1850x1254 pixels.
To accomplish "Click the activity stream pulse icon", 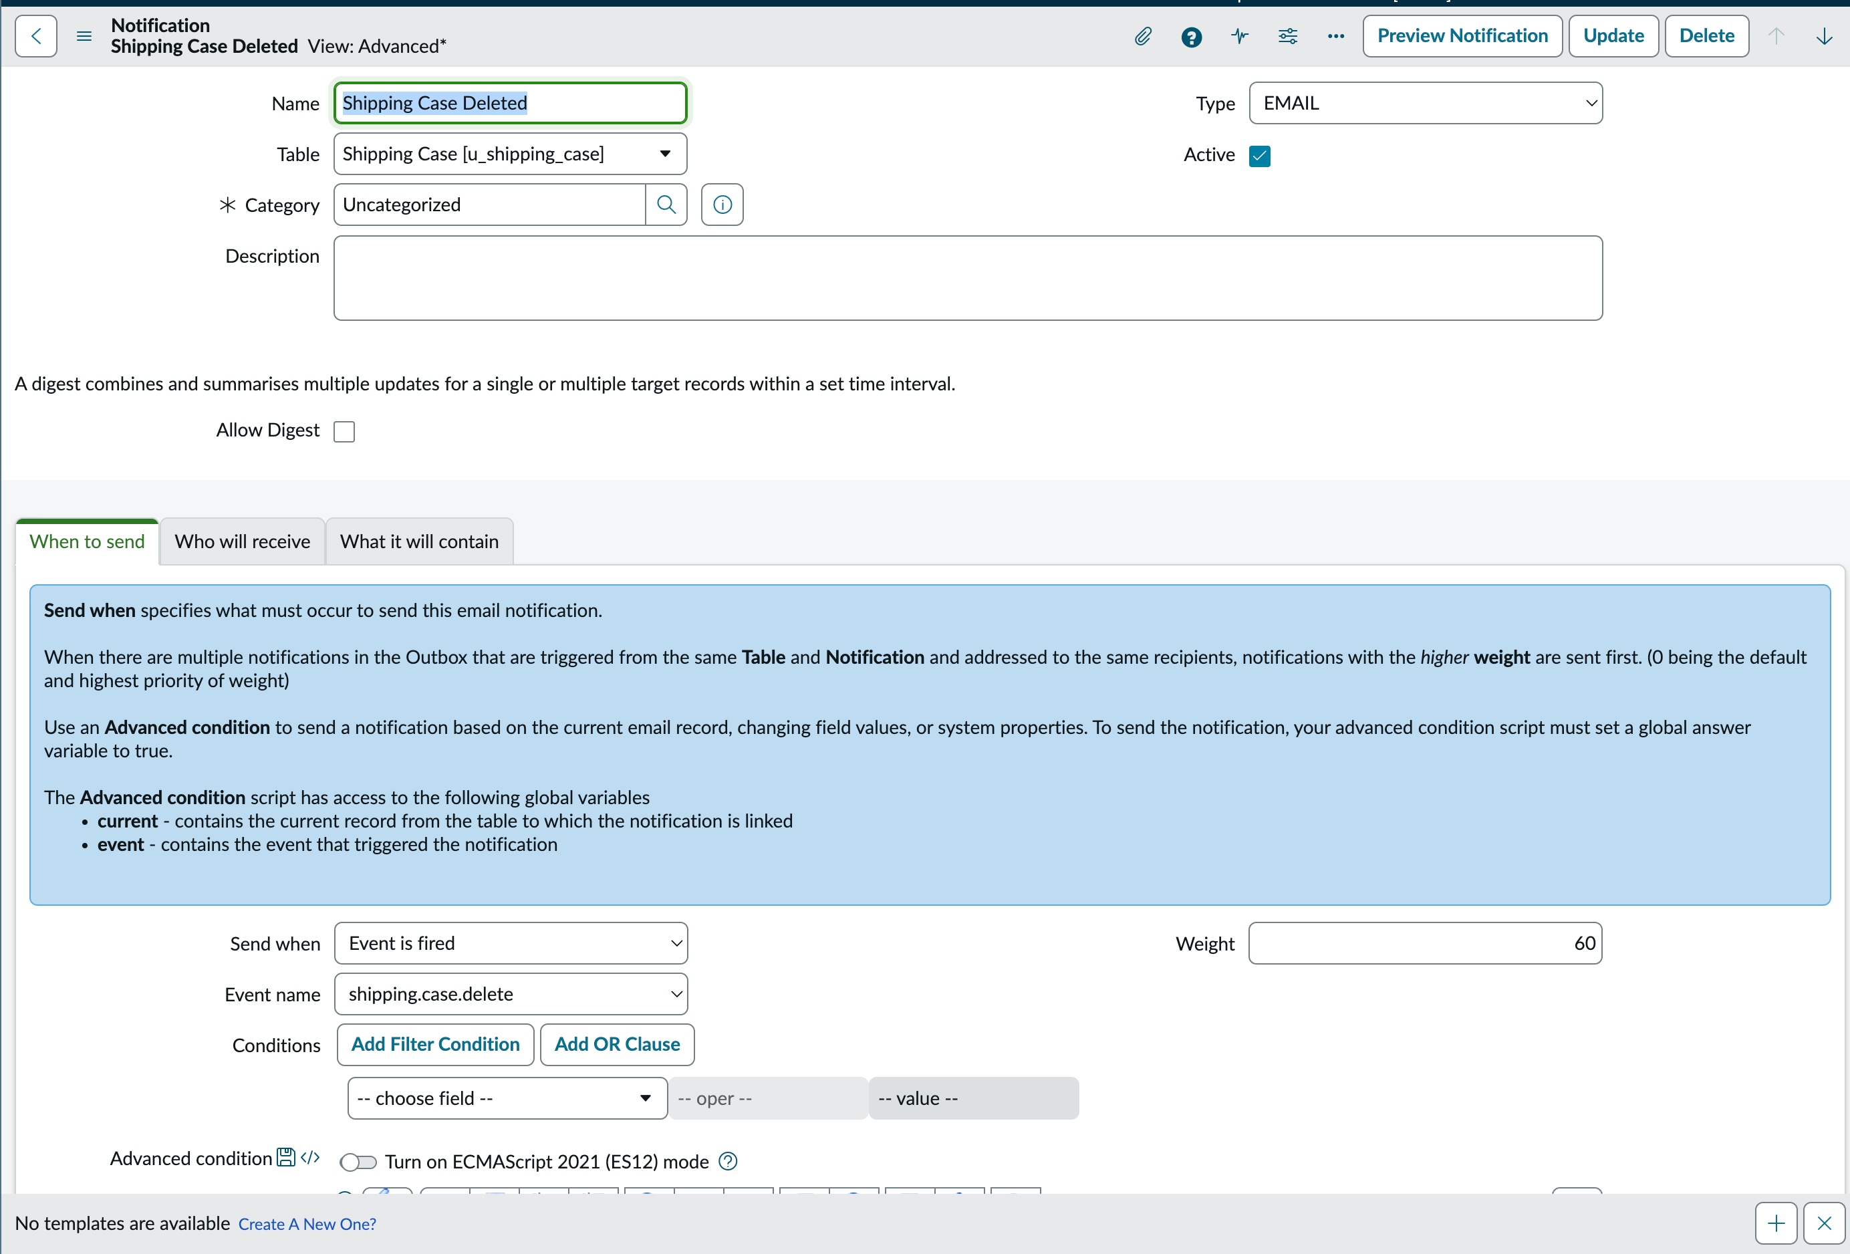I will [x=1239, y=36].
